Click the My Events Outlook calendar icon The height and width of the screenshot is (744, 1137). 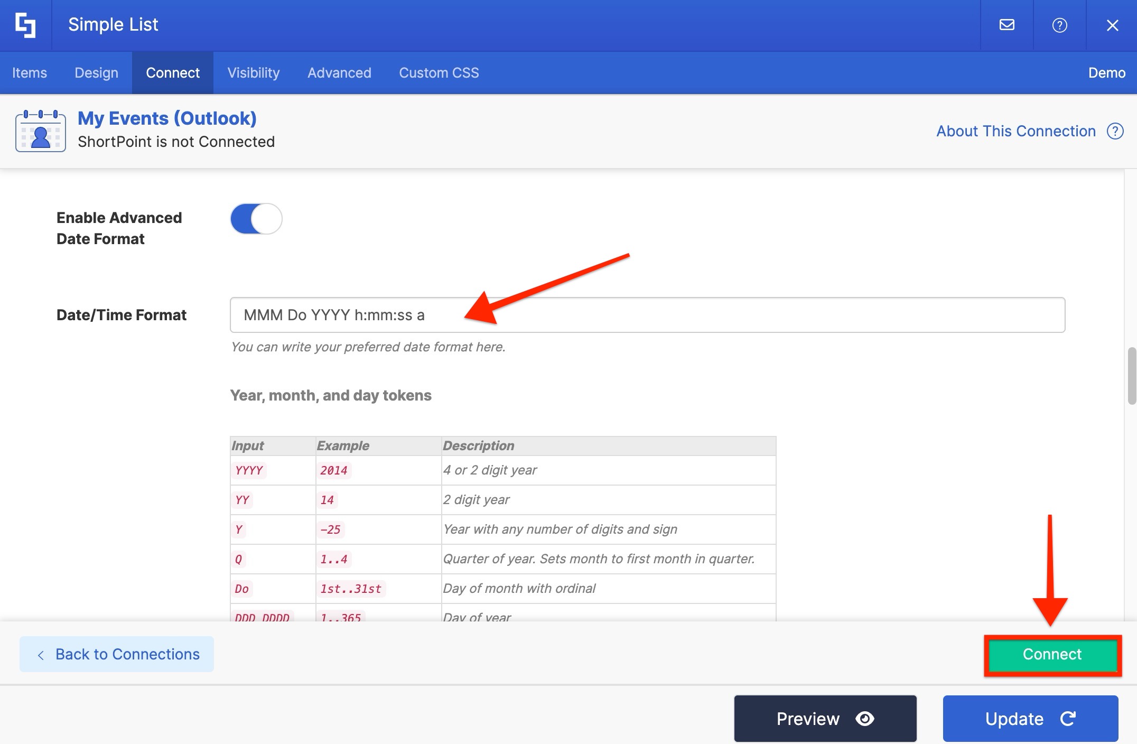[41, 131]
